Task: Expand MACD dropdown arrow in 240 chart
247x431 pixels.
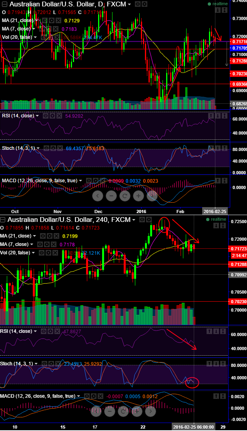Action: (x=78, y=396)
